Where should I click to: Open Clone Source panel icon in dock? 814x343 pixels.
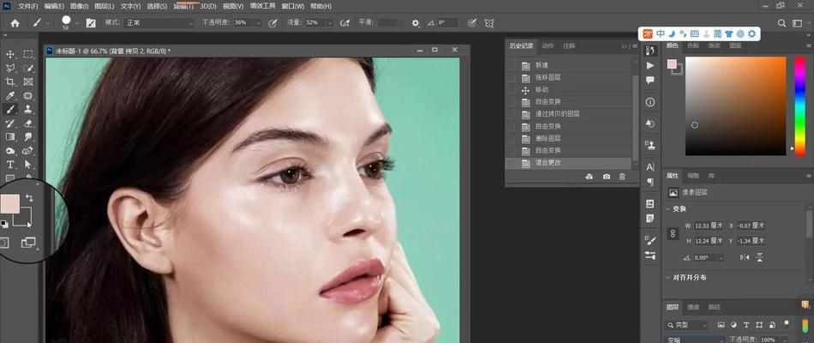(650, 145)
